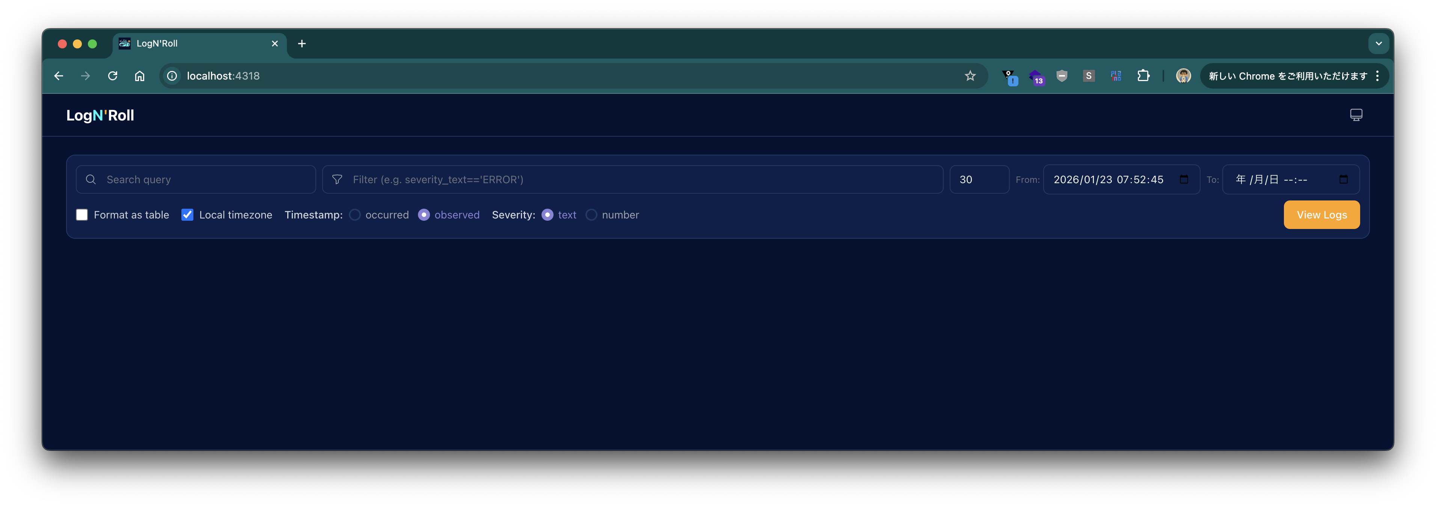Choose number severity radio option
Screen dimensions: 1436x506
[x=591, y=215]
